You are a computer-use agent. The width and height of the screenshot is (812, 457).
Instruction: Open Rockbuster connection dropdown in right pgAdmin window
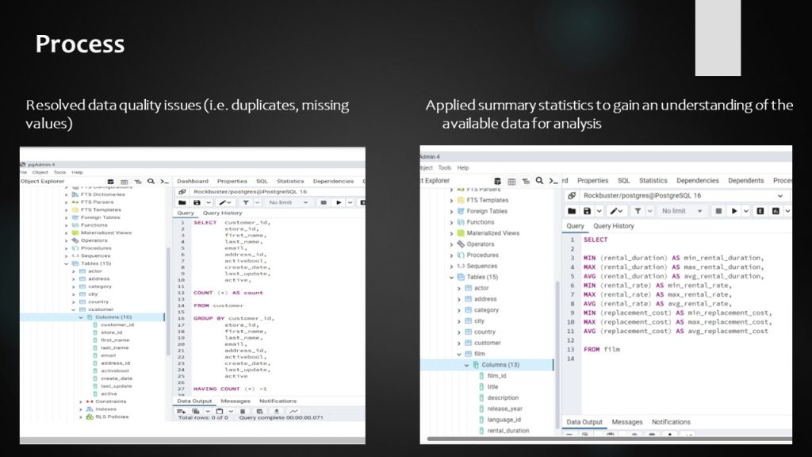pos(780,195)
